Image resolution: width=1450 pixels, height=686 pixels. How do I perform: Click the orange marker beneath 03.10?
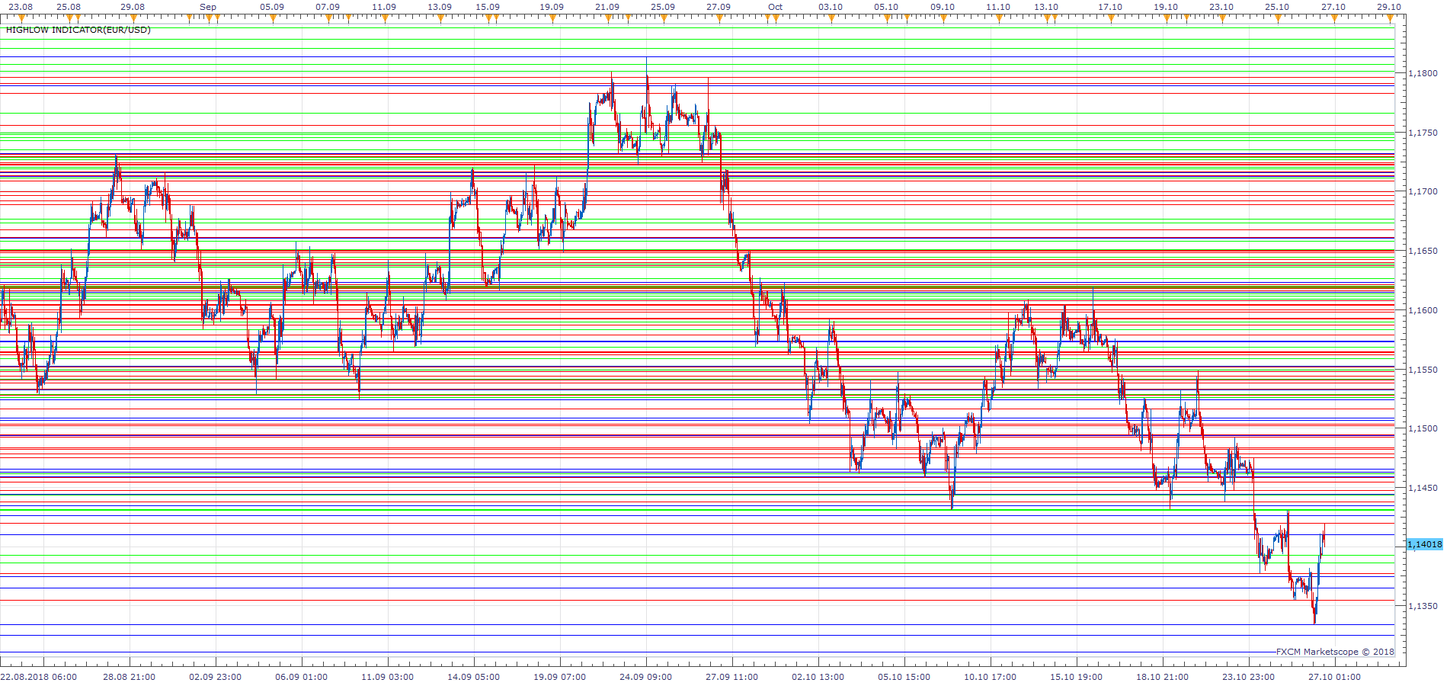click(831, 18)
